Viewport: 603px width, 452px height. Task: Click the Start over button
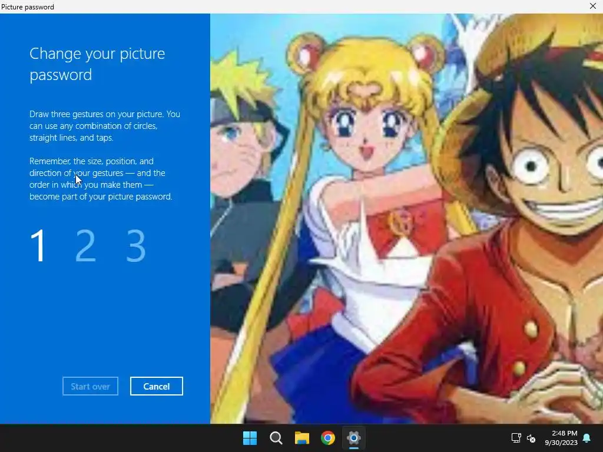point(90,386)
